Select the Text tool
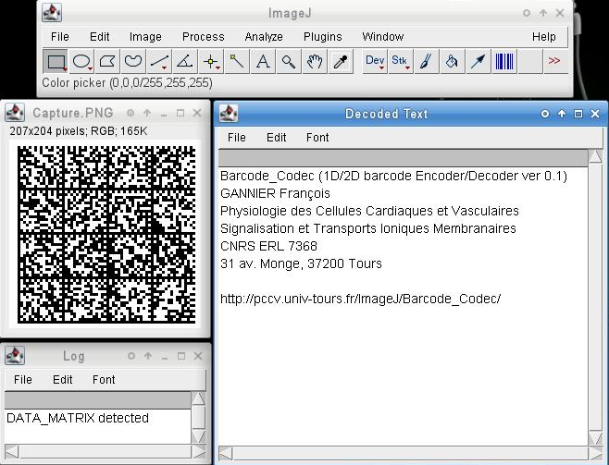Viewport: 609px width, 465px height. click(263, 62)
